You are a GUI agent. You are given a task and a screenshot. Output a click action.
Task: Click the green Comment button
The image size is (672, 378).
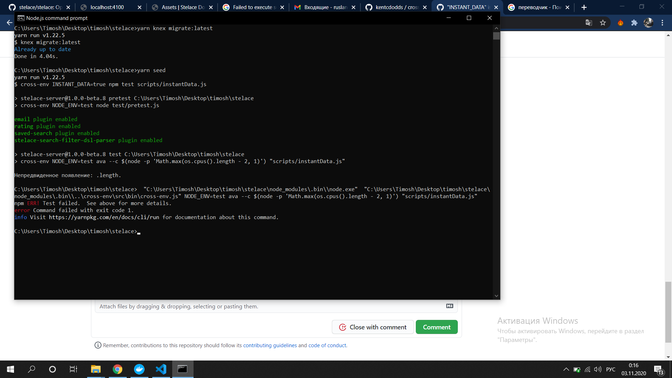[x=436, y=327]
